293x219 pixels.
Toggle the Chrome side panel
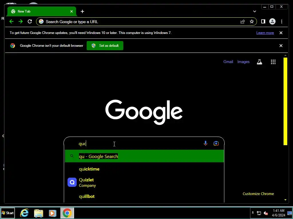(263, 22)
